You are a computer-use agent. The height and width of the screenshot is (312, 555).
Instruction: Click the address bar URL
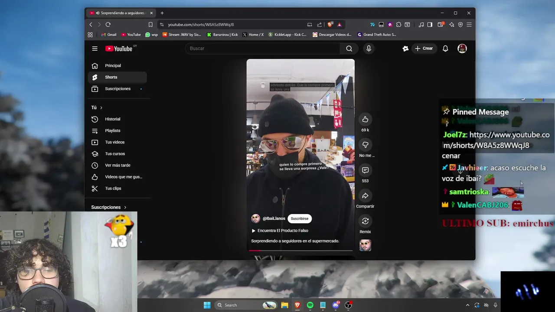tap(201, 25)
